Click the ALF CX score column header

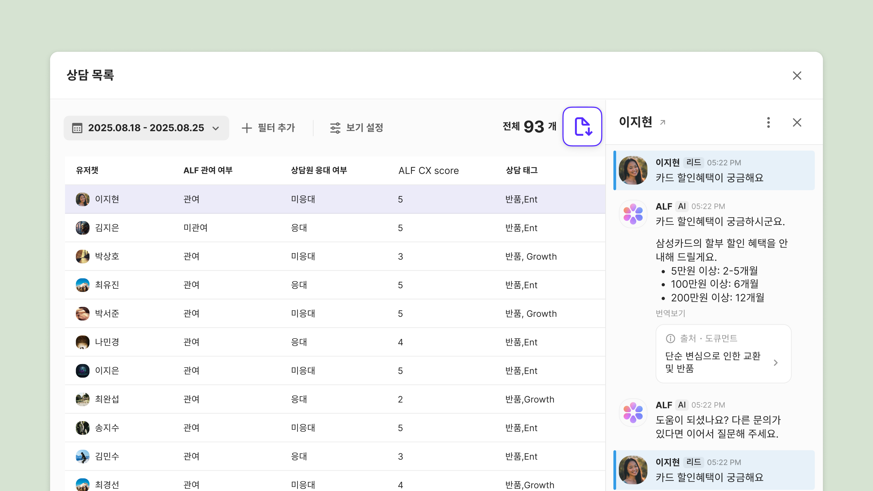pyautogui.click(x=429, y=171)
